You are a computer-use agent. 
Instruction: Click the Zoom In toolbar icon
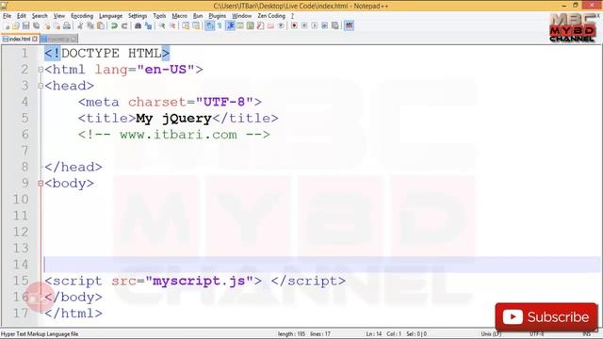[x=162, y=25]
